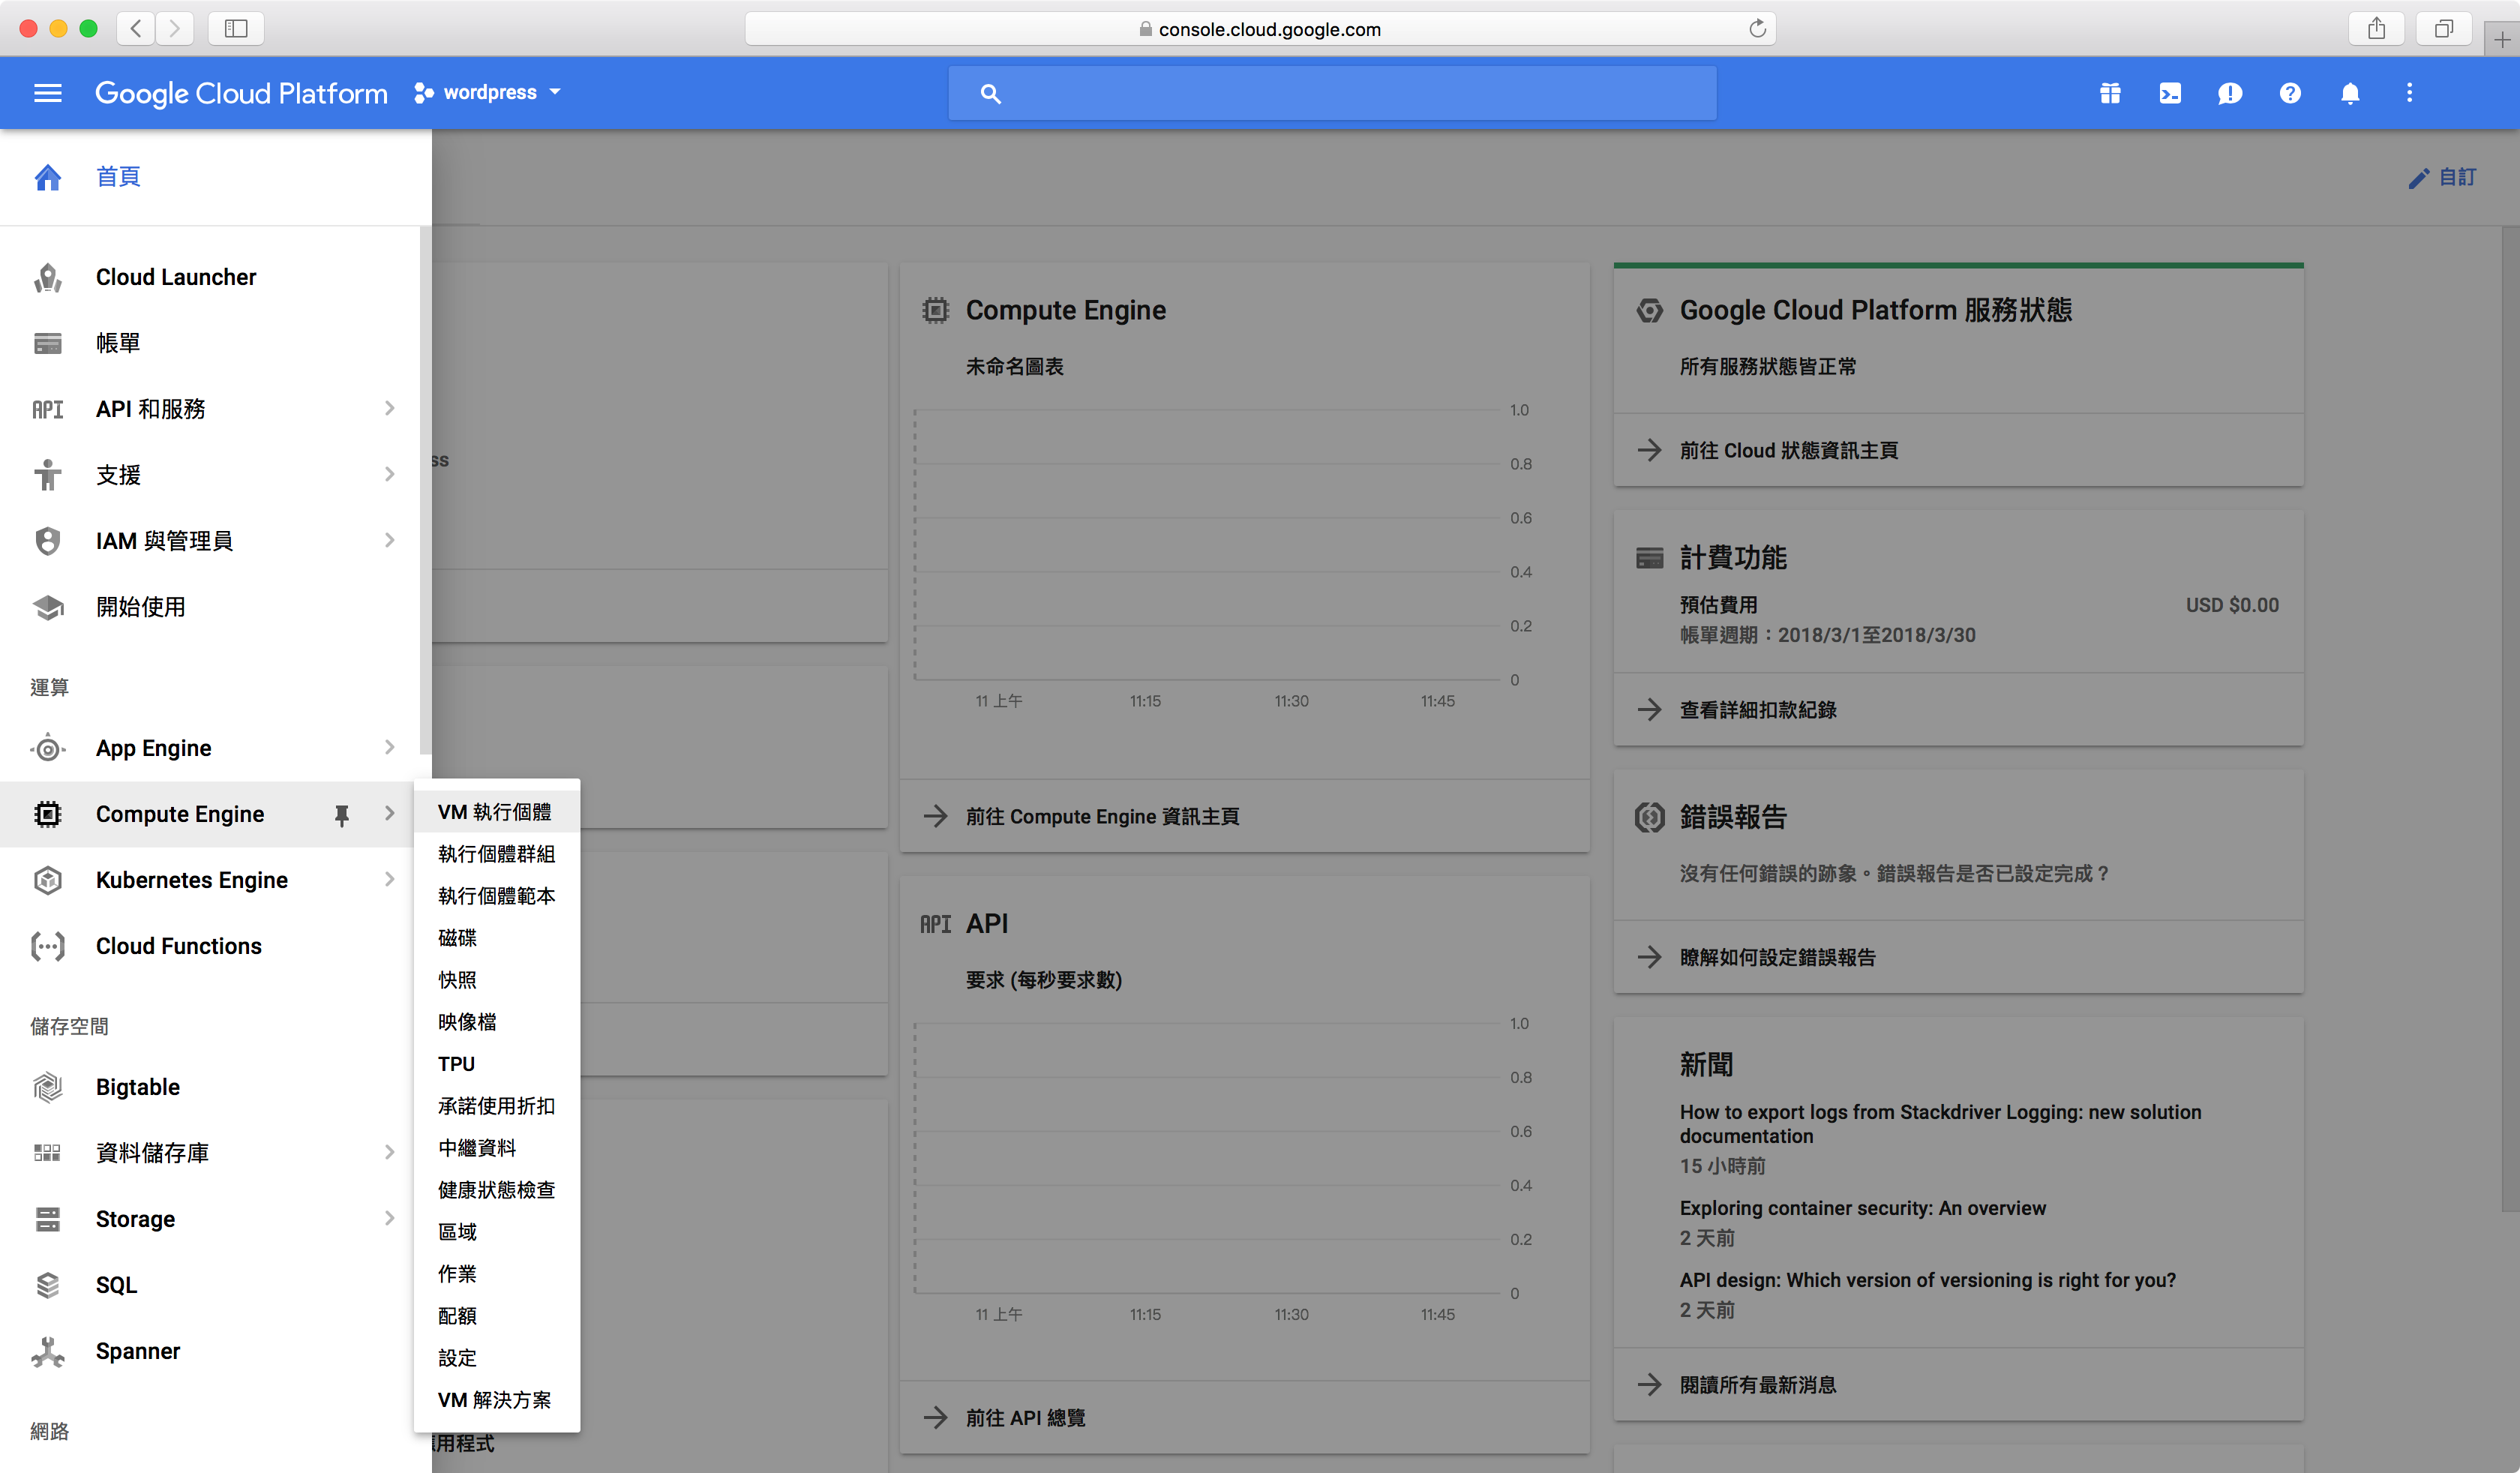Click 前往 Compute Engine 資訊主頁 link

(1102, 816)
